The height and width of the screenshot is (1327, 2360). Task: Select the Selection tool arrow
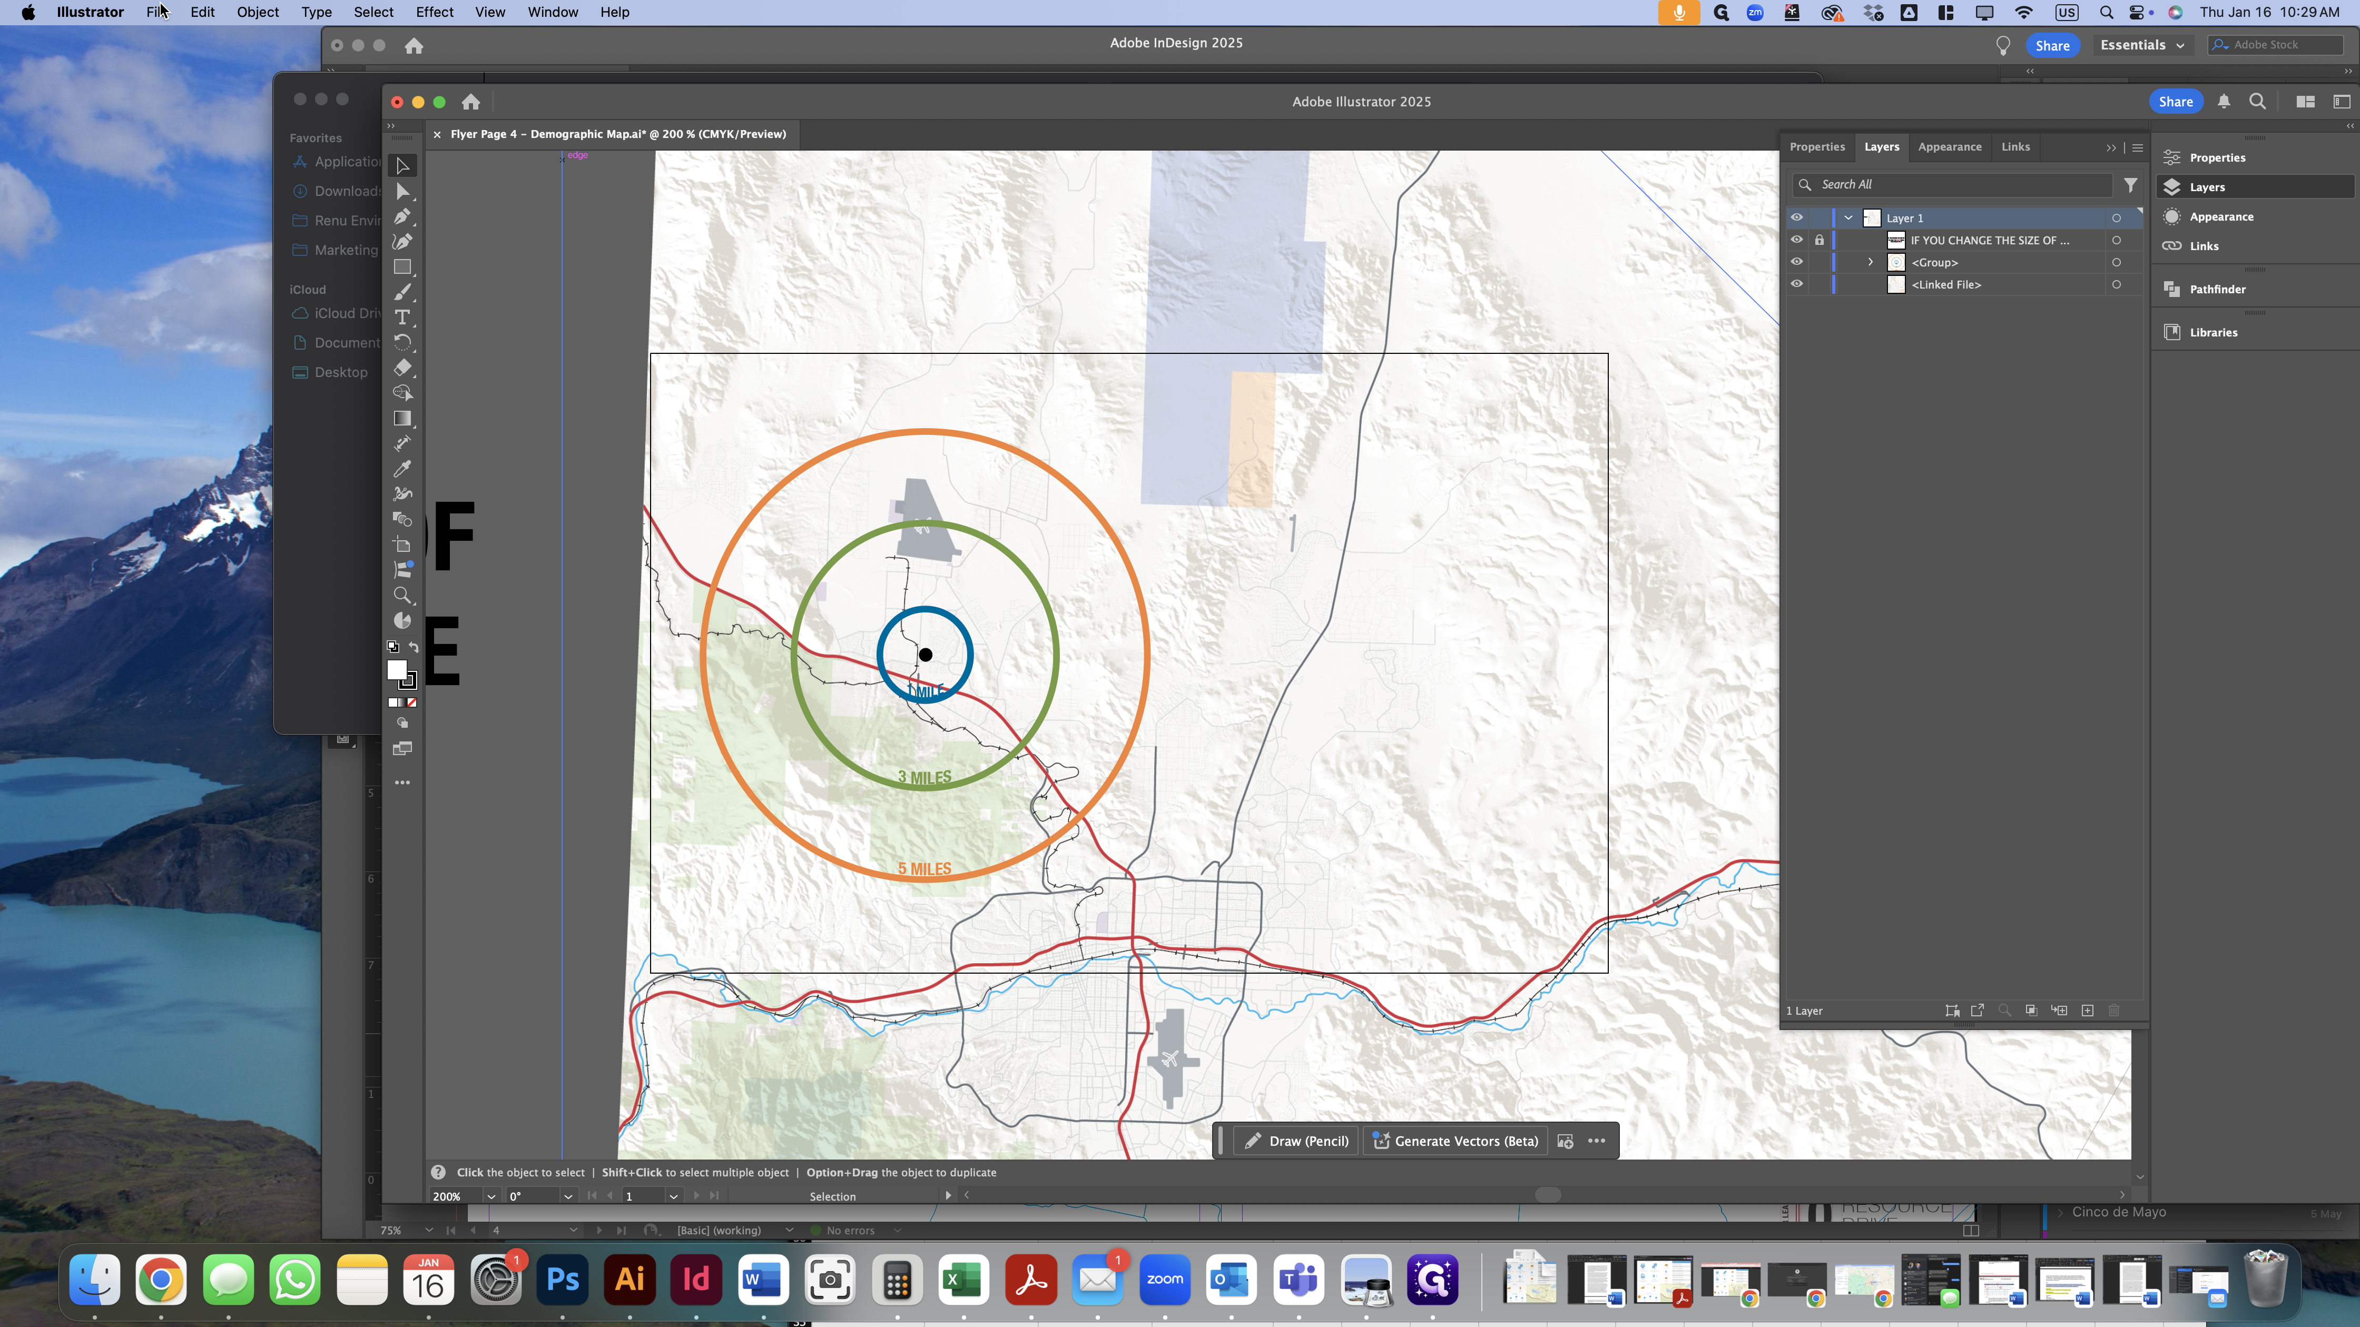pyautogui.click(x=402, y=166)
